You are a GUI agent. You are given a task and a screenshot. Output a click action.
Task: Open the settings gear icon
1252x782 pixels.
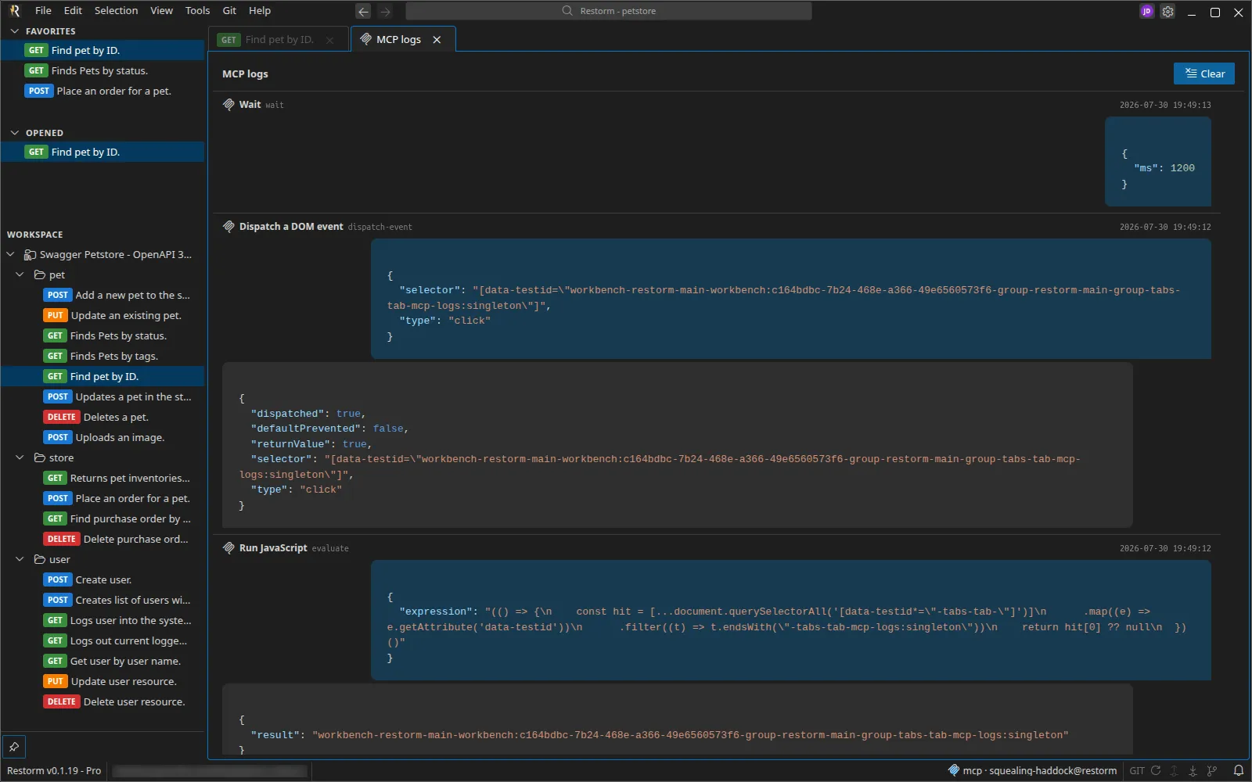tap(1167, 11)
